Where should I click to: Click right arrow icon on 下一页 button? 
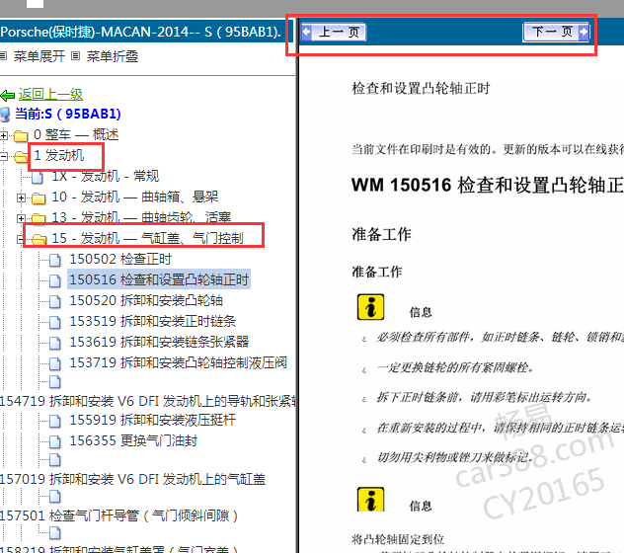click(x=584, y=32)
